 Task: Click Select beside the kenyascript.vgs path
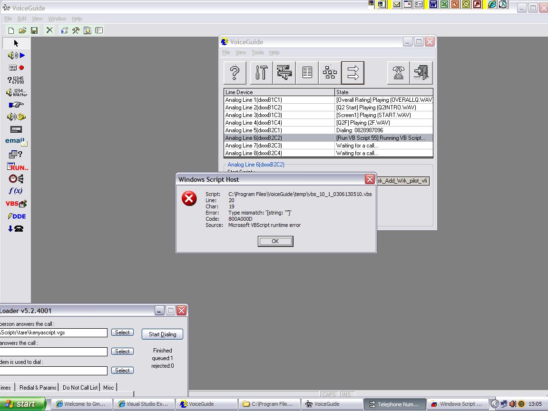(122, 333)
